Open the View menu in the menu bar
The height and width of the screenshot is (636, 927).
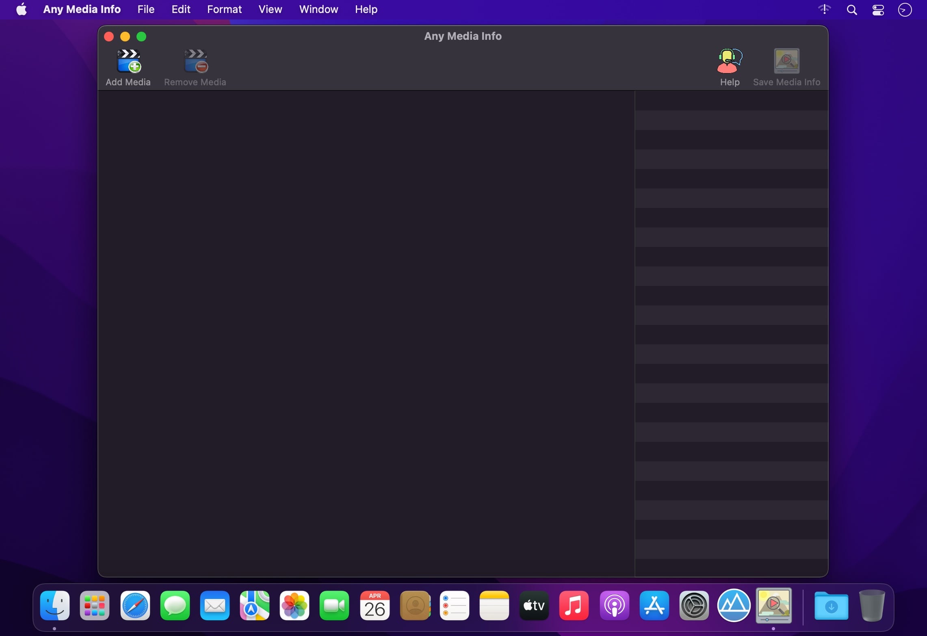click(x=270, y=9)
